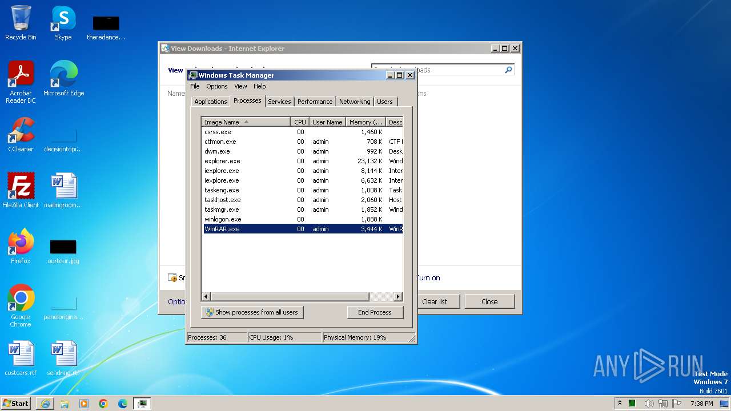Viewport: 731px width, 411px height.
Task: Click the clock showing 7:38 PM
Action: point(701,404)
